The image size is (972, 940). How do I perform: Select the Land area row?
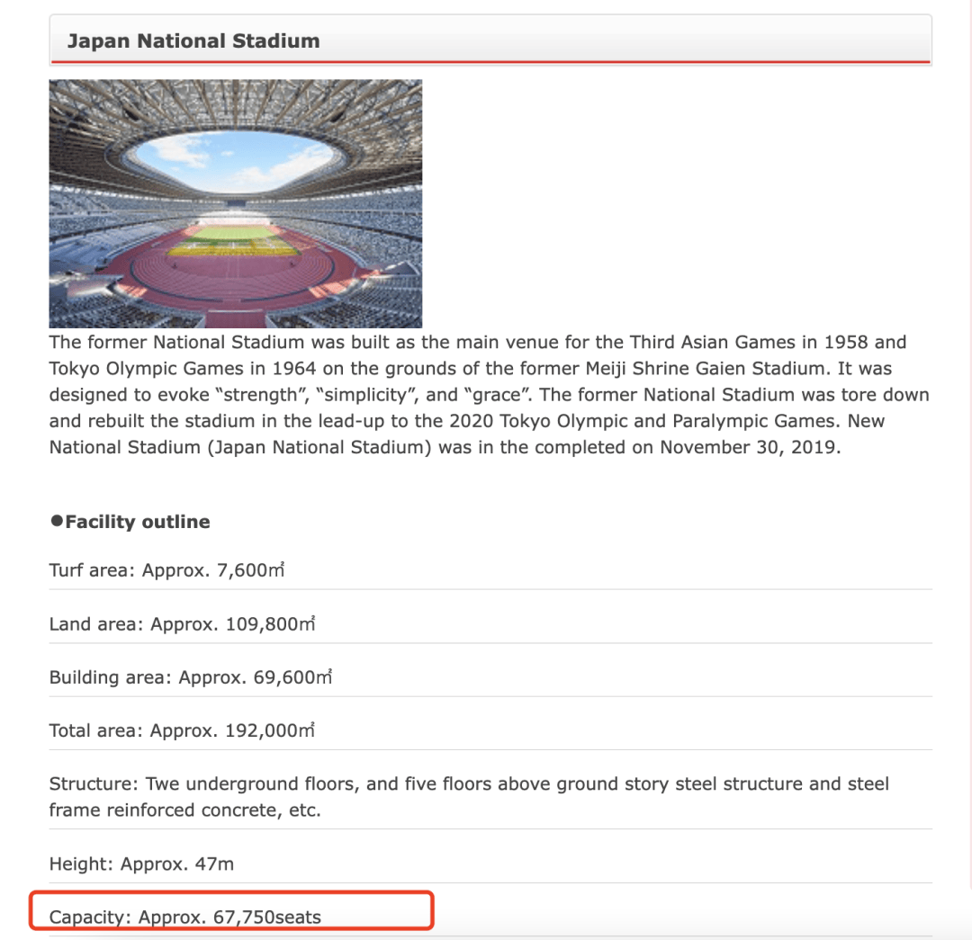tap(182, 623)
